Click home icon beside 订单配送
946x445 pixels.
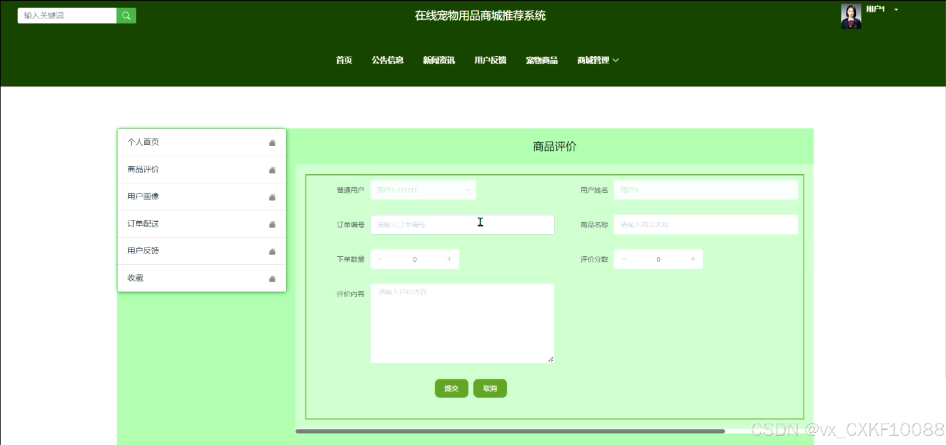[272, 224]
